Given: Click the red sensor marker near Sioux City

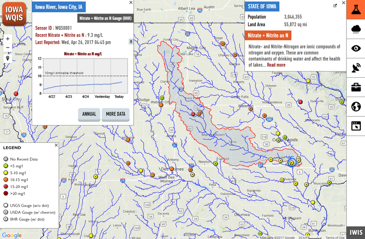Looking at the screenshot, I should [16, 94].
